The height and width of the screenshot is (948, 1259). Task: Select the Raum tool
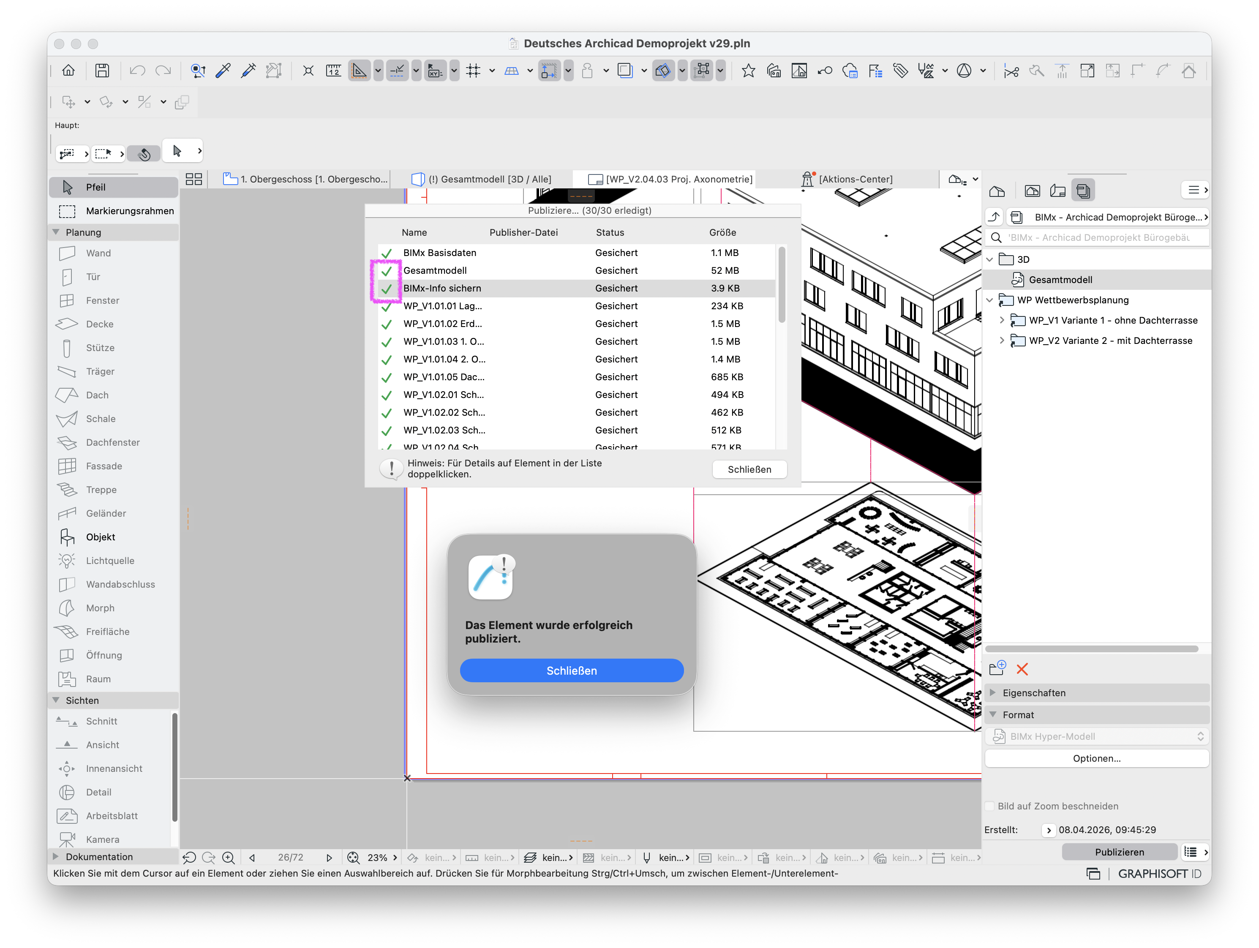pyautogui.click(x=114, y=679)
